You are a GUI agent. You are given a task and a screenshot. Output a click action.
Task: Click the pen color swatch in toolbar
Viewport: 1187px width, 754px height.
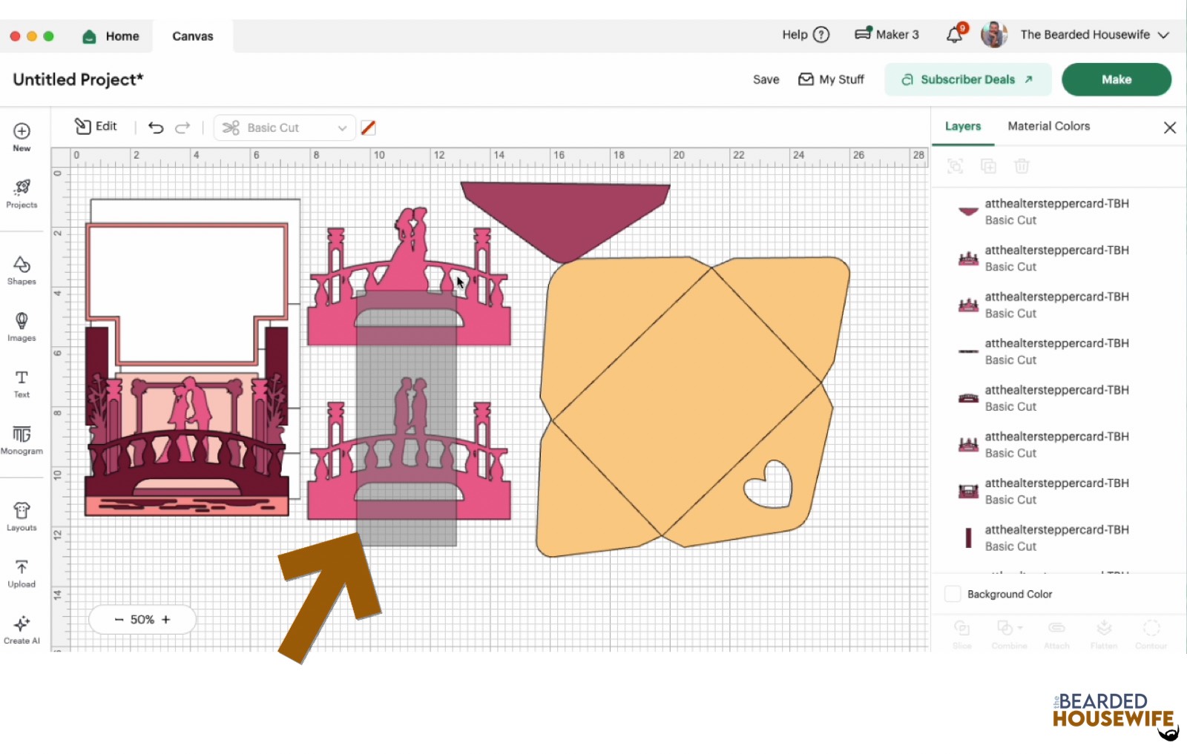click(368, 128)
